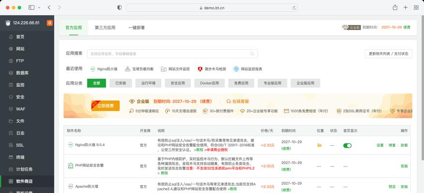424x193 pixels.
Task: Click the Baota shield logo icon
Action: (x=8, y=23)
